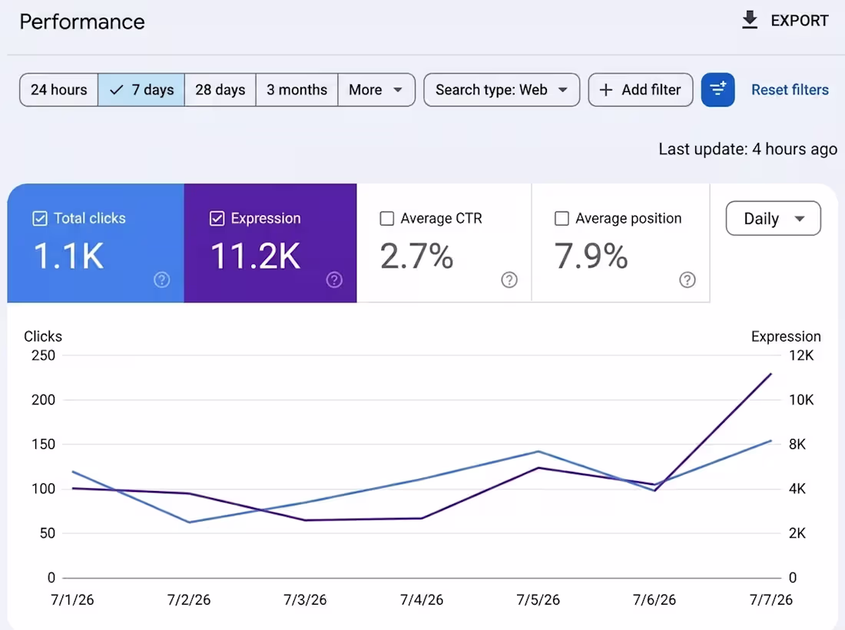This screenshot has width=845, height=630.
Task: Click the Export download icon
Action: pyautogui.click(x=750, y=20)
